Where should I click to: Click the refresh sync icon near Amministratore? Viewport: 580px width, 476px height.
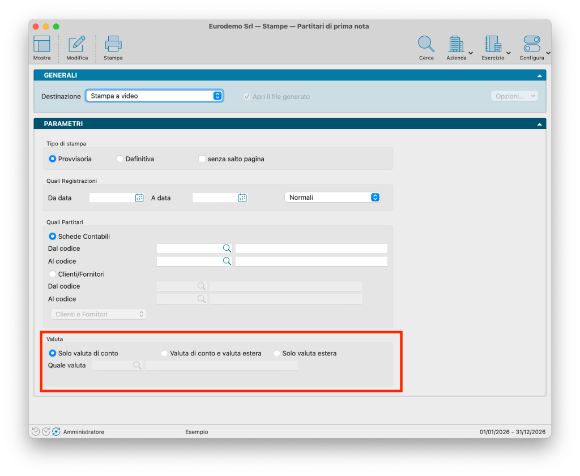56,432
